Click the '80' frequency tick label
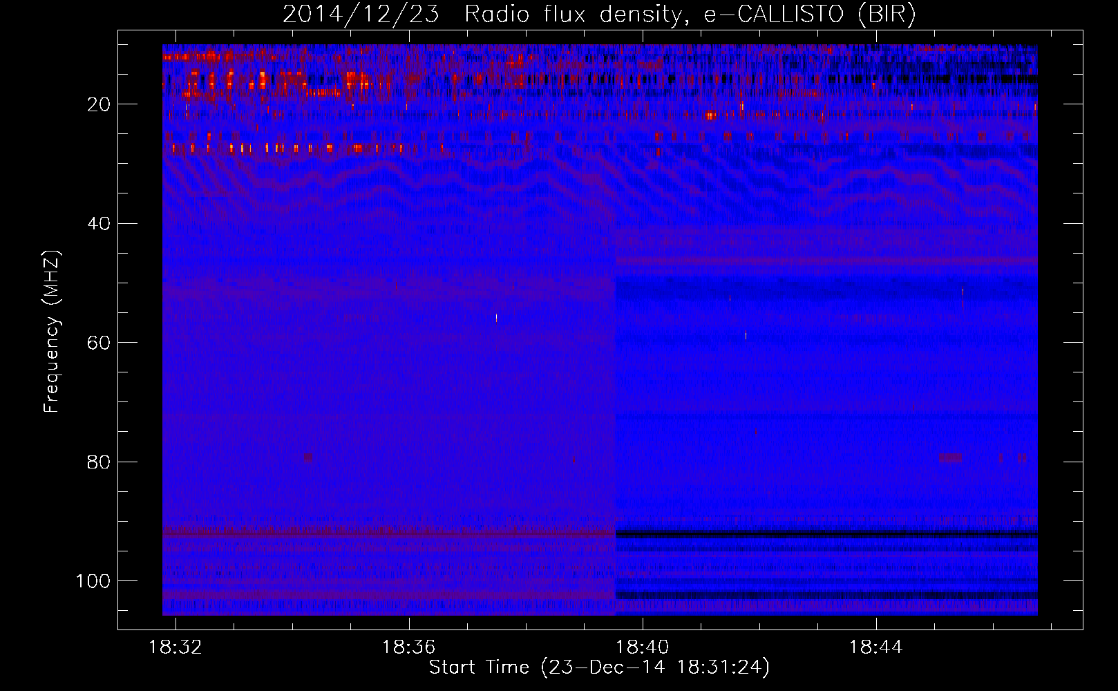The height and width of the screenshot is (691, 1118). tap(100, 462)
